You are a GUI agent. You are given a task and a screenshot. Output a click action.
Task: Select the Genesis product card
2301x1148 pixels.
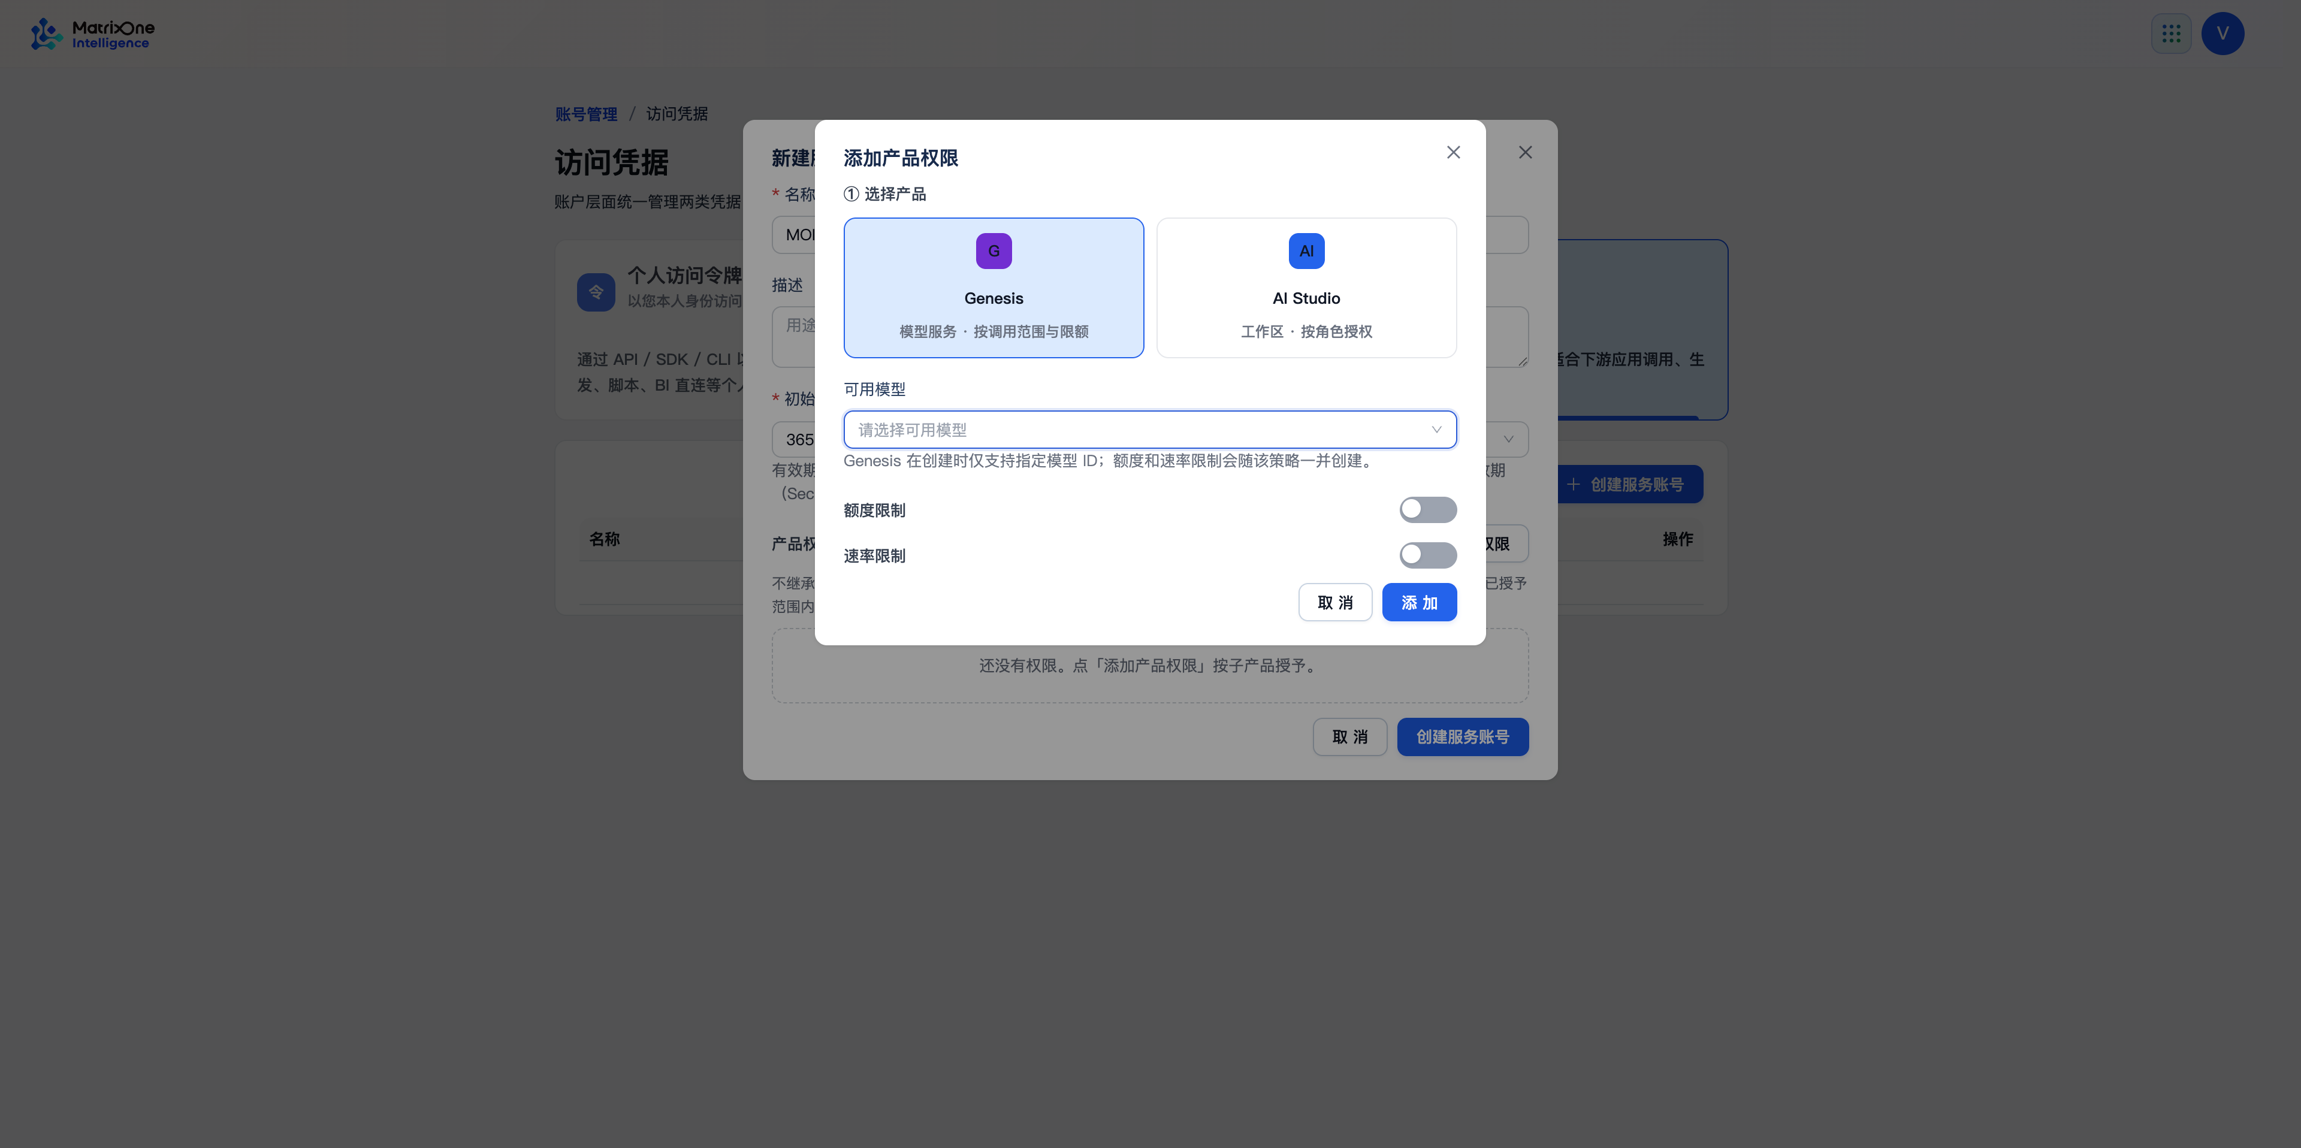tap(994, 288)
